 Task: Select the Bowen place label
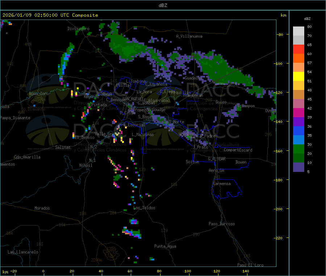pyautogui.click(x=241, y=162)
